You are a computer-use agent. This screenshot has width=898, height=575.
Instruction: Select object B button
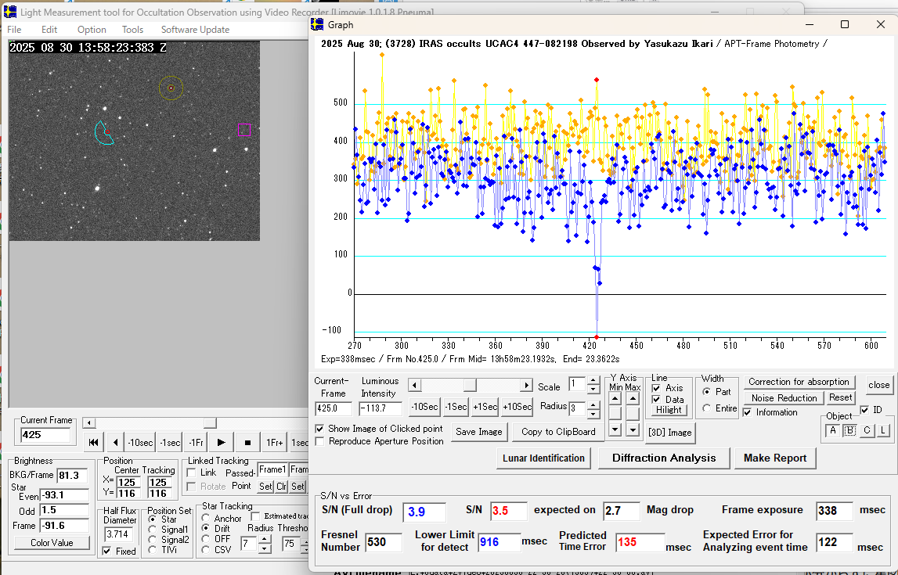click(849, 430)
